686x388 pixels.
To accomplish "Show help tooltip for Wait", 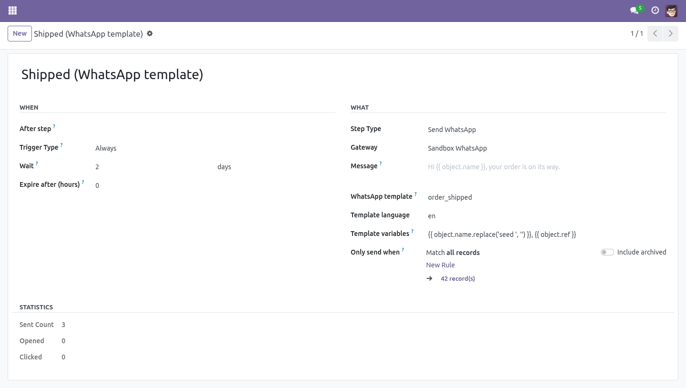I will [37, 163].
